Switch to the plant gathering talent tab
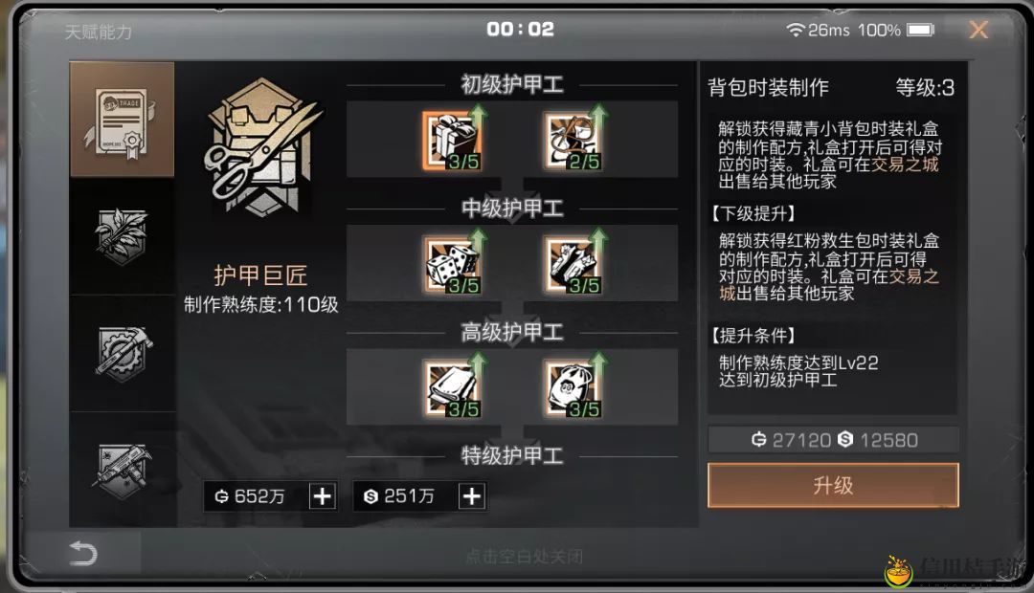Screen dimensions: 1034x593 tap(122, 236)
